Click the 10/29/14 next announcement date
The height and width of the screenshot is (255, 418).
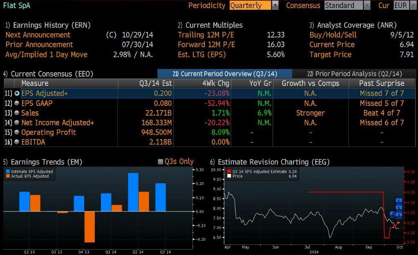tap(138, 35)
